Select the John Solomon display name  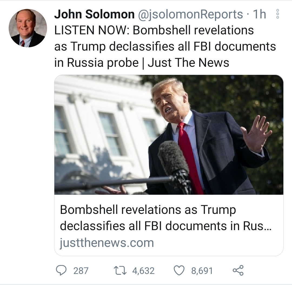tap(95, 14)
